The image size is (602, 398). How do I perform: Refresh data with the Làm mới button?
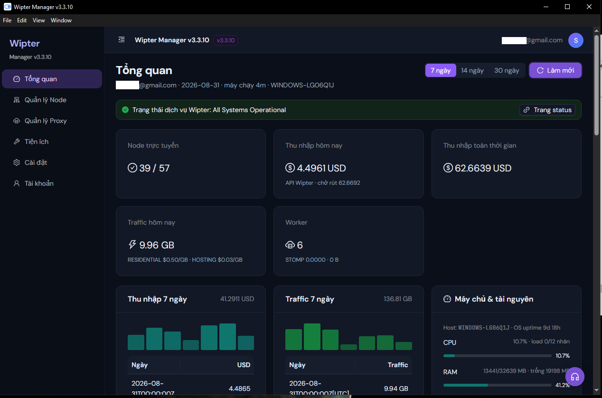(555, 70)
